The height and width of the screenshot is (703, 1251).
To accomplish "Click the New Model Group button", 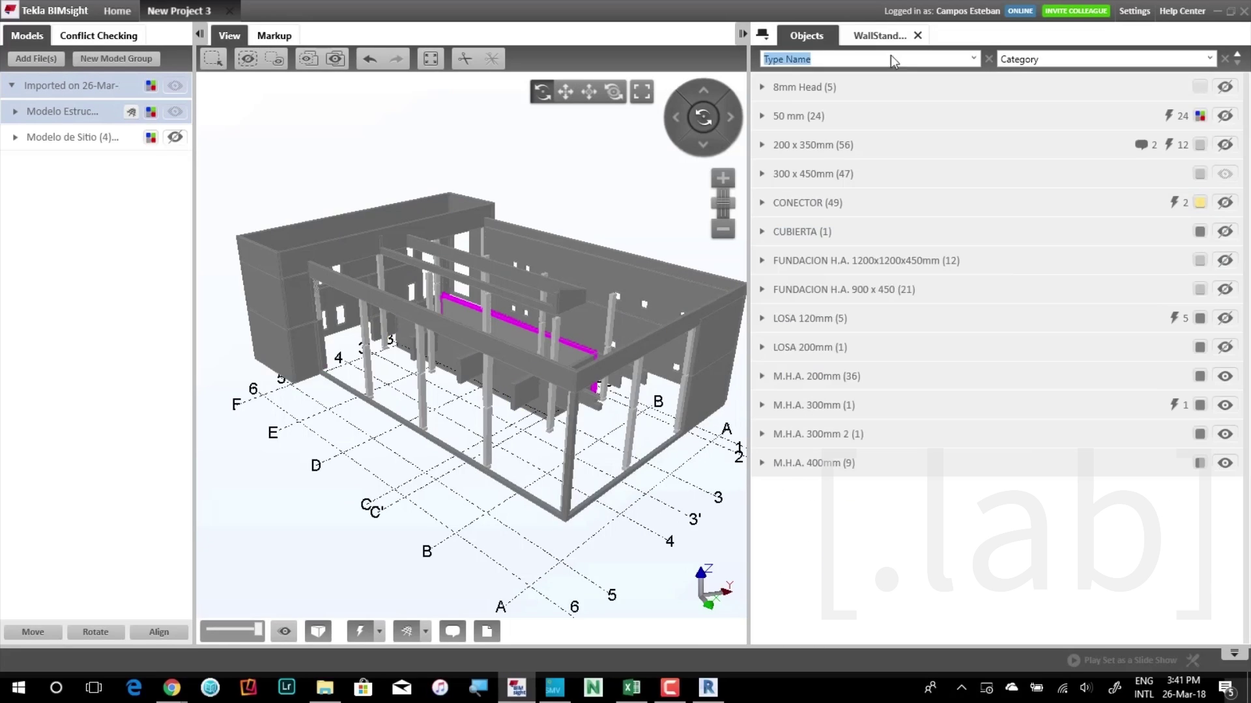I will pyautogui.click(x=116, y=59).
